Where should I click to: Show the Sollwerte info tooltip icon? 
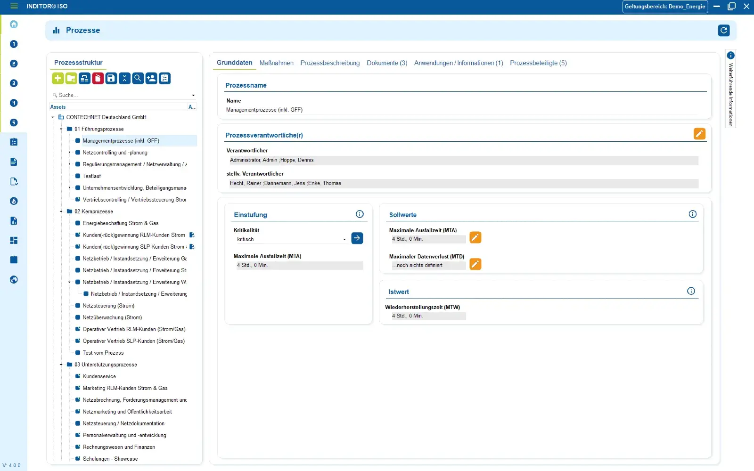coord(692,214)
